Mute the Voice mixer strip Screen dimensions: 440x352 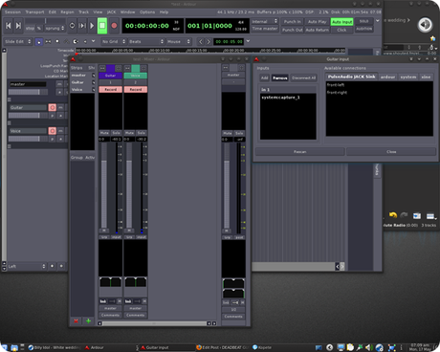129,133
